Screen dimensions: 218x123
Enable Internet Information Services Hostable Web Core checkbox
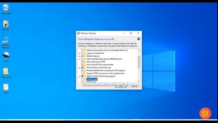pos(82,50)
